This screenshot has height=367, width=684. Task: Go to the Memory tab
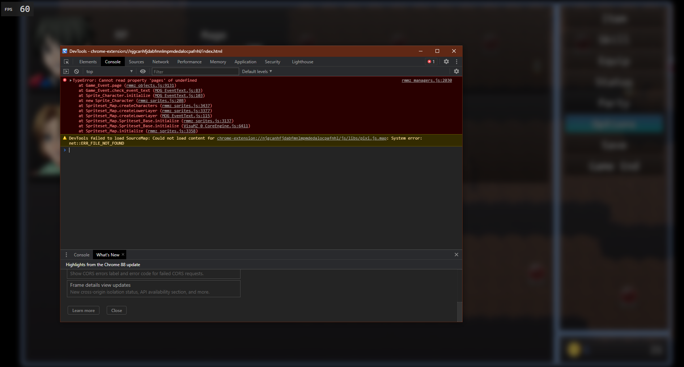[218, 62]
